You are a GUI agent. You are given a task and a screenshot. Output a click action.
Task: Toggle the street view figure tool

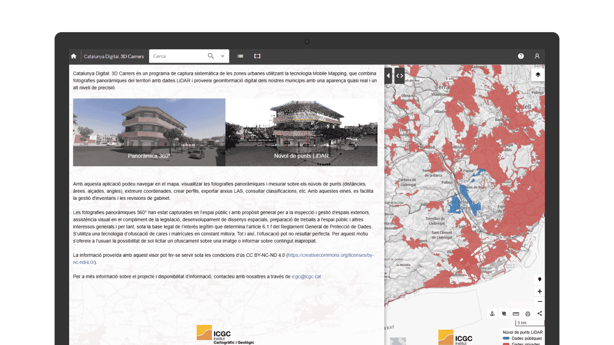[x=492, y=314]
